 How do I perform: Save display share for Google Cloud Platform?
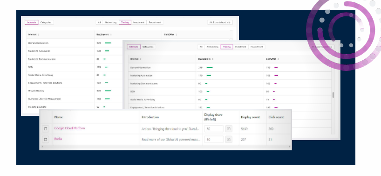(x=228, y=128)
